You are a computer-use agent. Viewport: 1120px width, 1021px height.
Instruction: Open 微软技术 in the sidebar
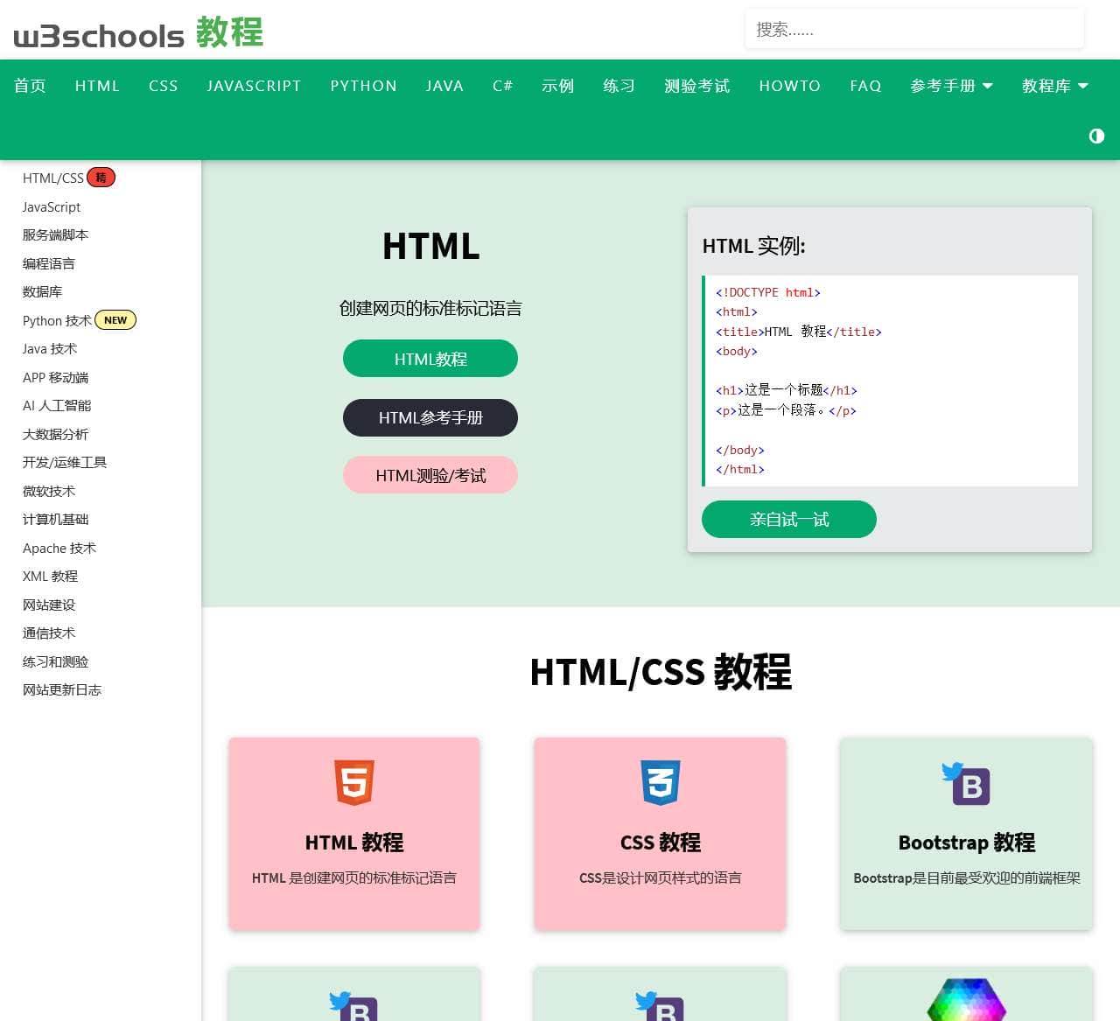tap(49, 491)
